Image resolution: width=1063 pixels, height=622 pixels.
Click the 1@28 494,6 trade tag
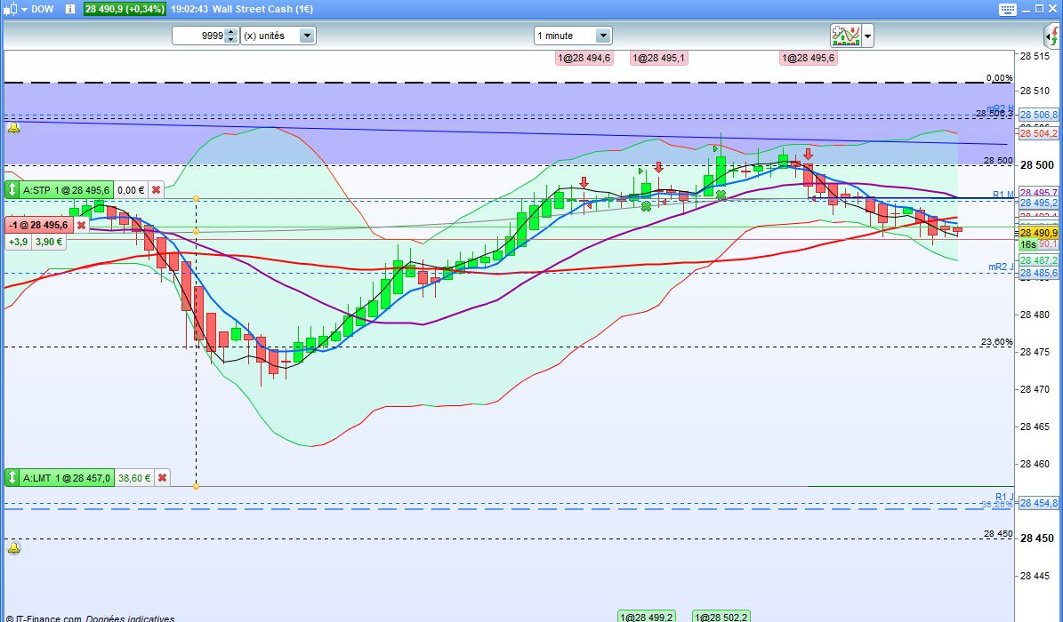click(584, 59)
